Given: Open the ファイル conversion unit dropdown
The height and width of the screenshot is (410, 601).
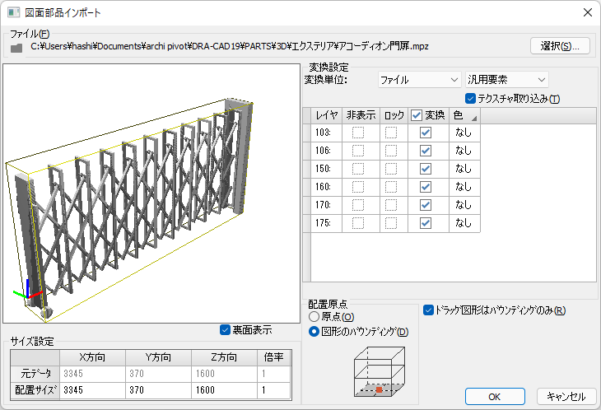Looking at the screenshot, I should click(x=418, y=80).
